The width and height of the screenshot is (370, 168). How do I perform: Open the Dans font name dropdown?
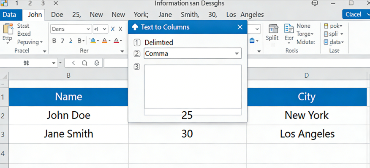[x=88, y=29]
